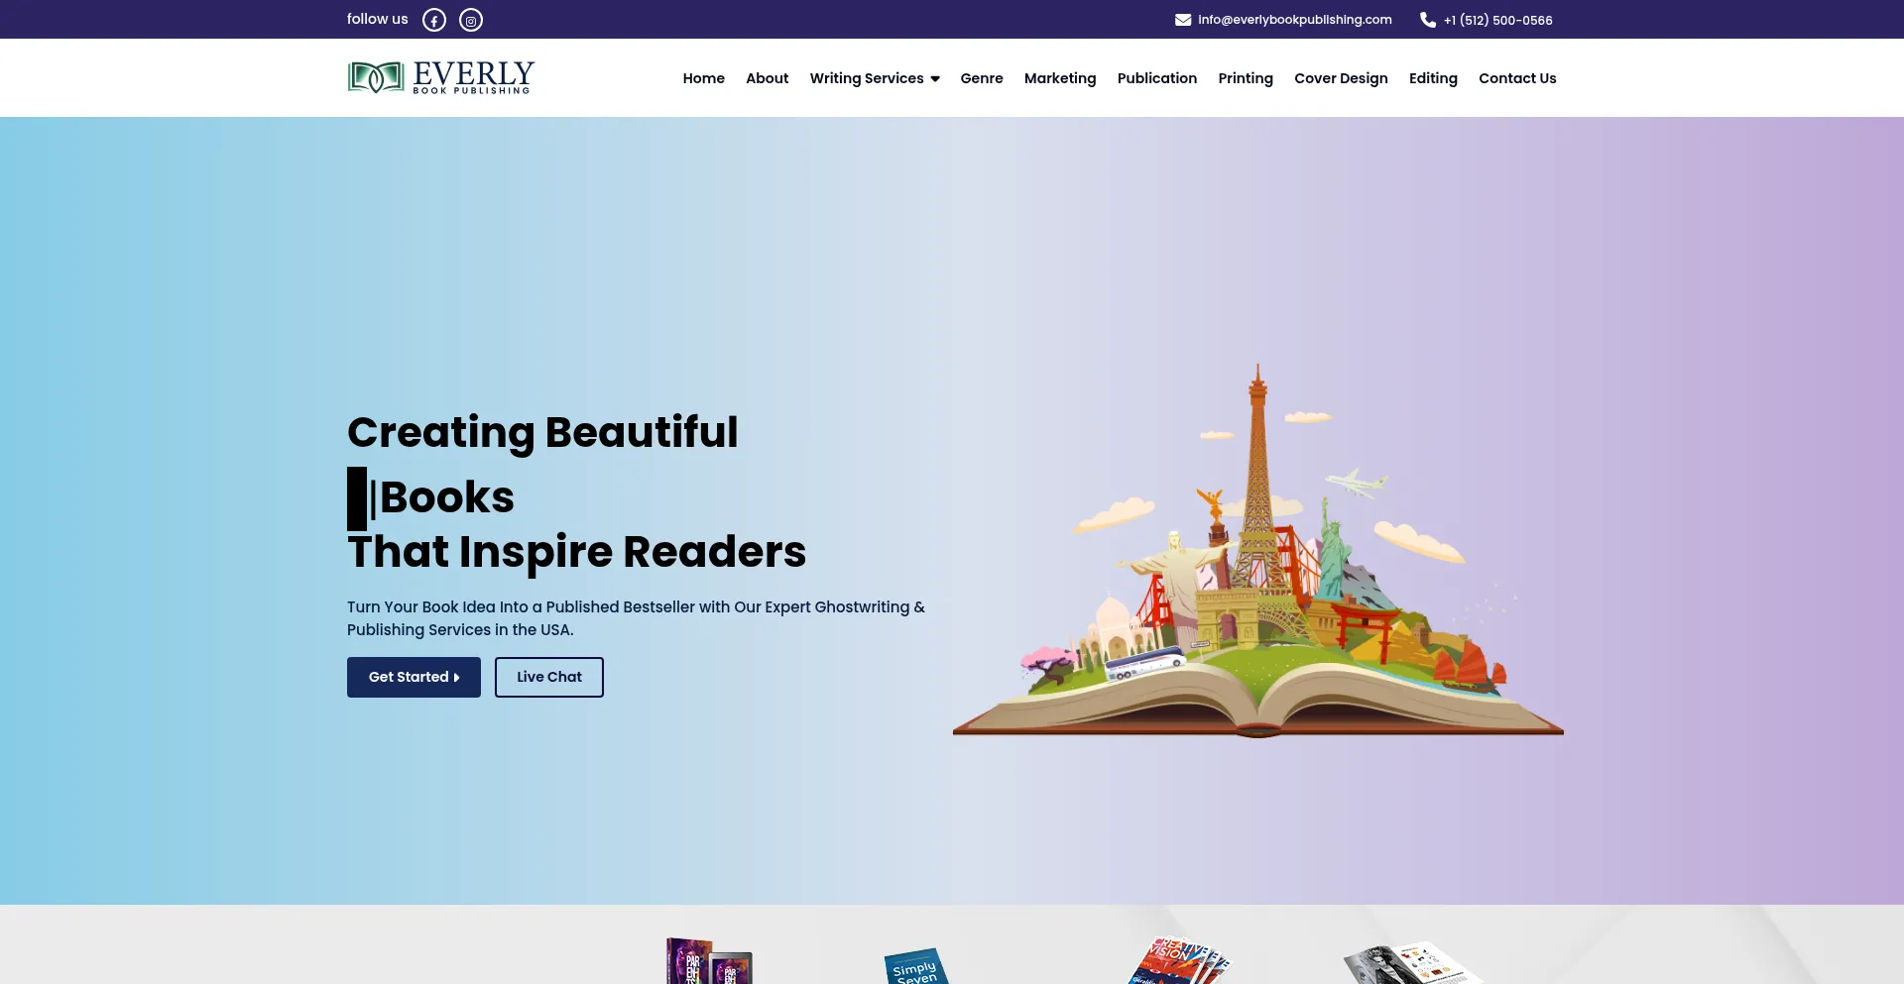1904x984 pixels.
Task: Expand the Writing Services dropdown
Action: 874,78
